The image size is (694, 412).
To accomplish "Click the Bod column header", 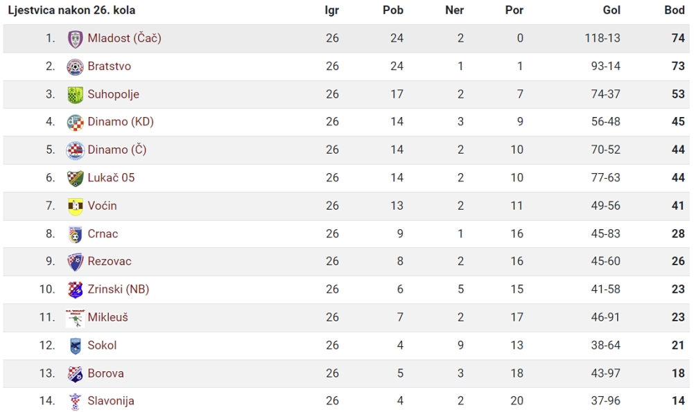I will tap(674, 10).
